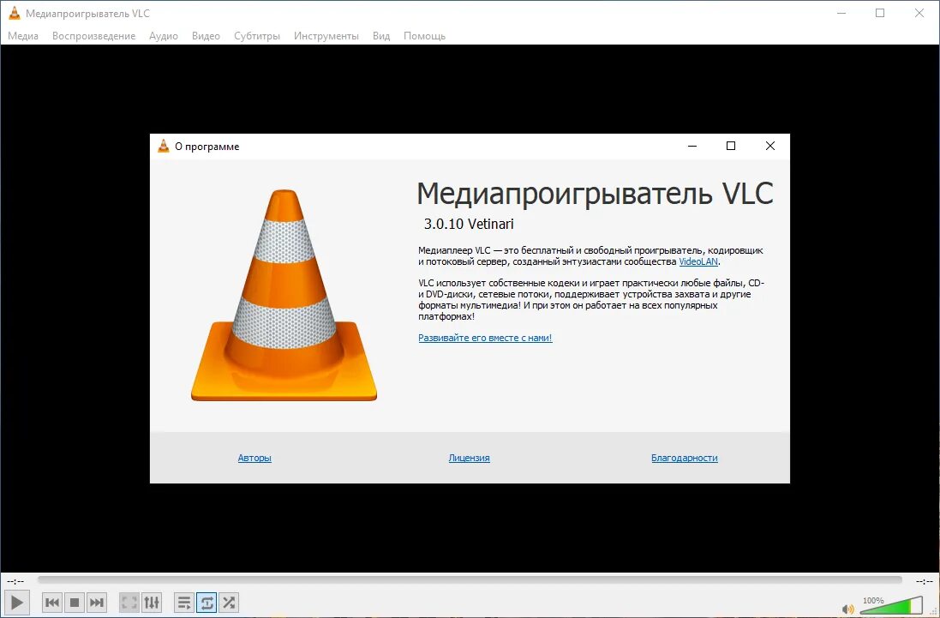Show the Благодарности page

pyautogui.click(x=684, y=458)
